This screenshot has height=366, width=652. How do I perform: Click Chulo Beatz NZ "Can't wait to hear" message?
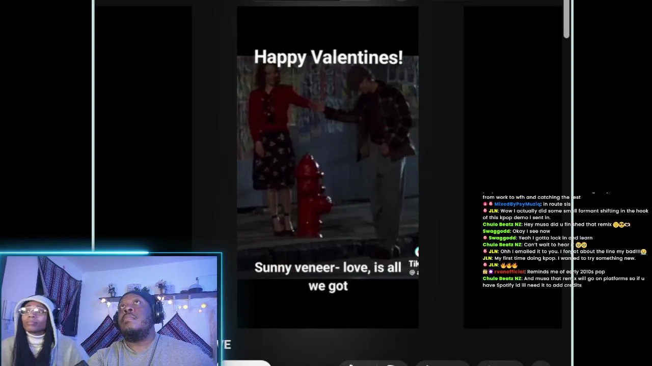[x=535, y=245]
